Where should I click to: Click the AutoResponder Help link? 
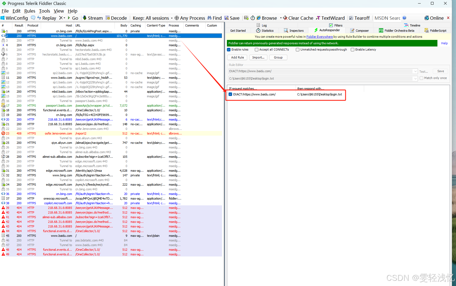[x=444, y=43]
